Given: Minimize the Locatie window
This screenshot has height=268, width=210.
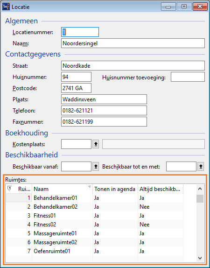Looking at the screenshot, I should click(x=168, y=7).
